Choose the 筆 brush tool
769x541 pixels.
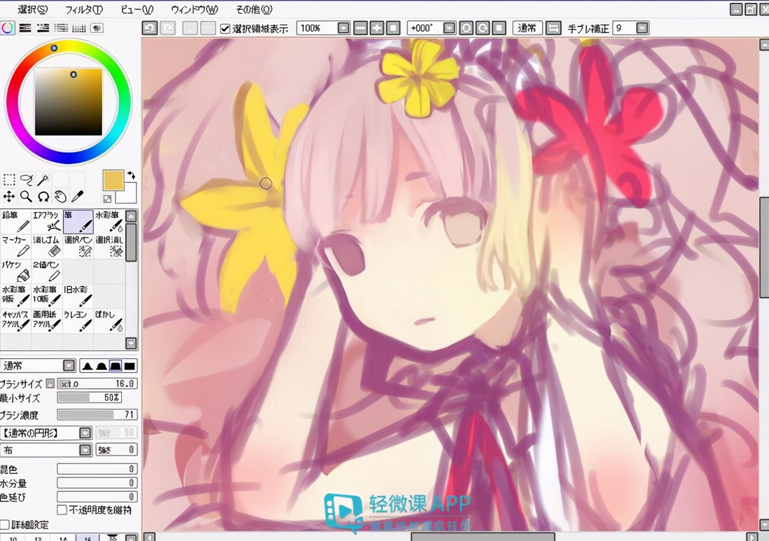78,221
